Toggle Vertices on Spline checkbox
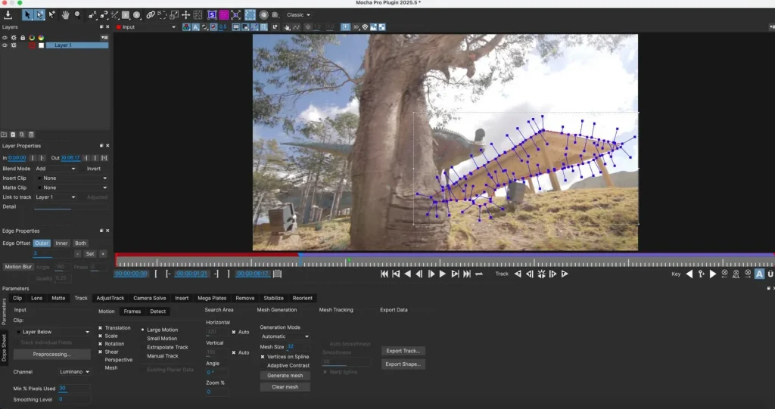 [x=263, y=357]
